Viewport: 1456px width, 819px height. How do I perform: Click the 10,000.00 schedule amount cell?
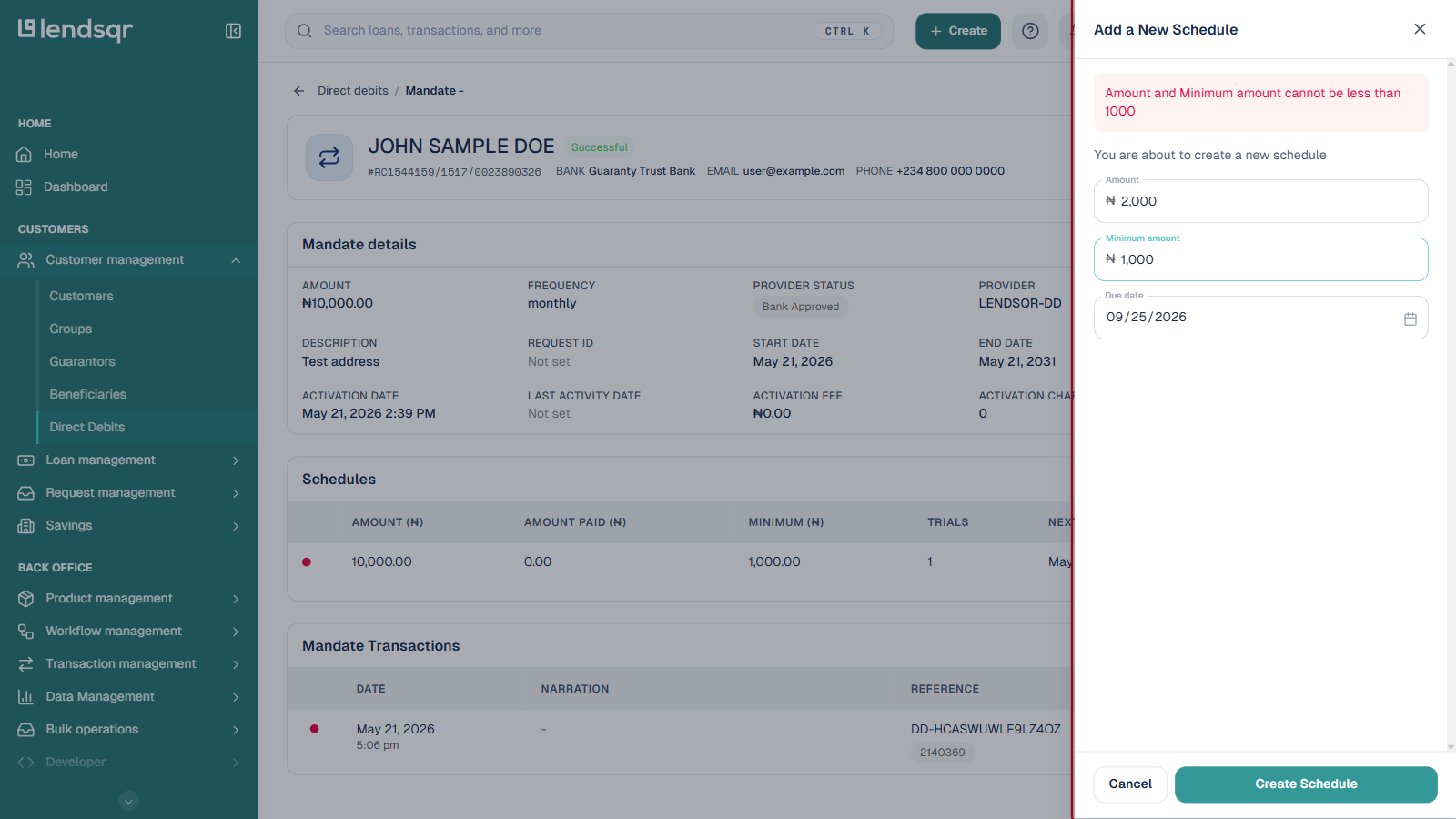382,562
